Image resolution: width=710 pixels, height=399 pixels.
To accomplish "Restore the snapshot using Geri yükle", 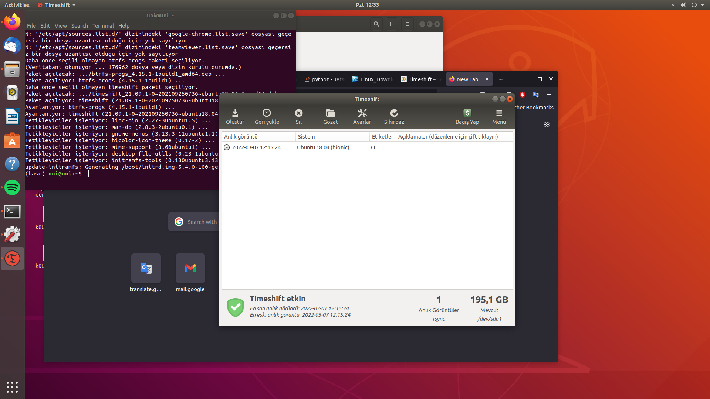I will pyautogui.click(x=267, y=116).
